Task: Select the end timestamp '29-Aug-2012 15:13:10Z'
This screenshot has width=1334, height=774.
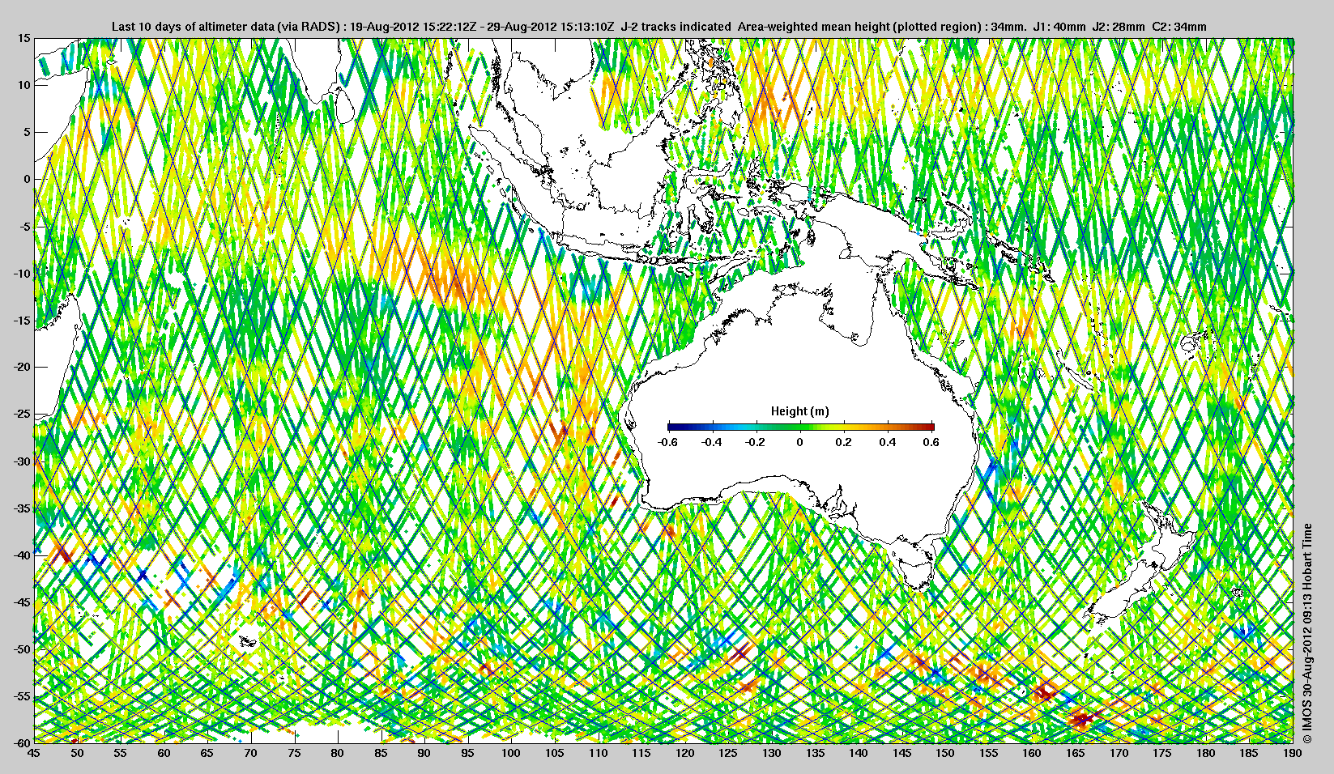Action: click(x=551, y=27)
